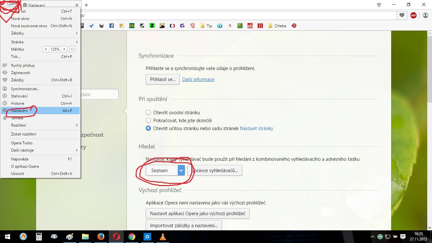Open the soccer ball bookmark
The width and height of the screenshot is (432, 243).
pos(102,26)
